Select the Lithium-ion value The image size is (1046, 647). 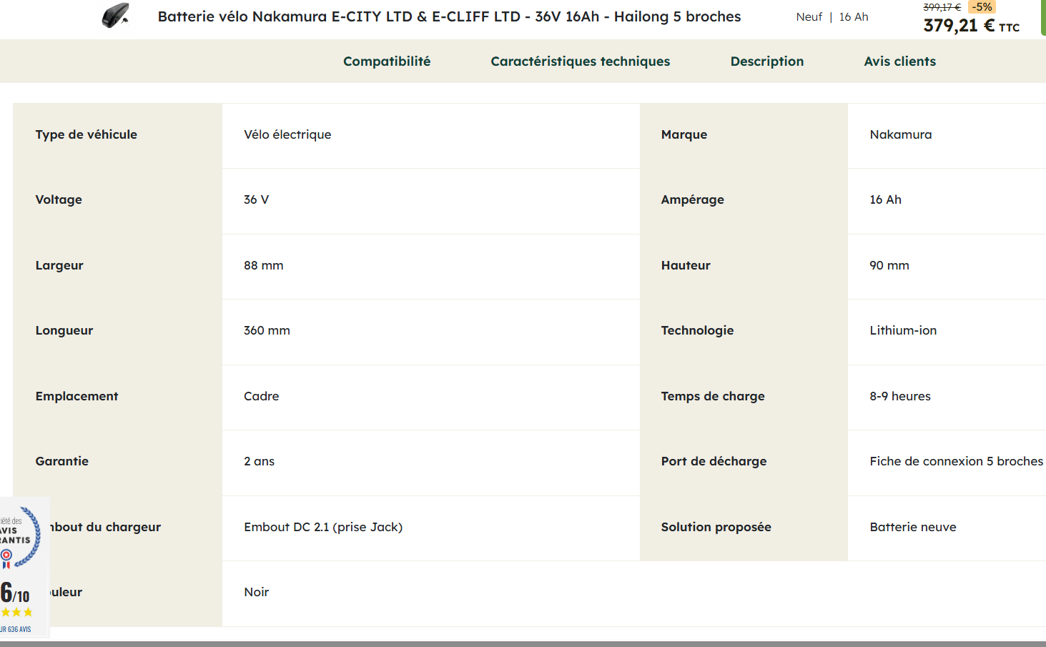(903, 330)
